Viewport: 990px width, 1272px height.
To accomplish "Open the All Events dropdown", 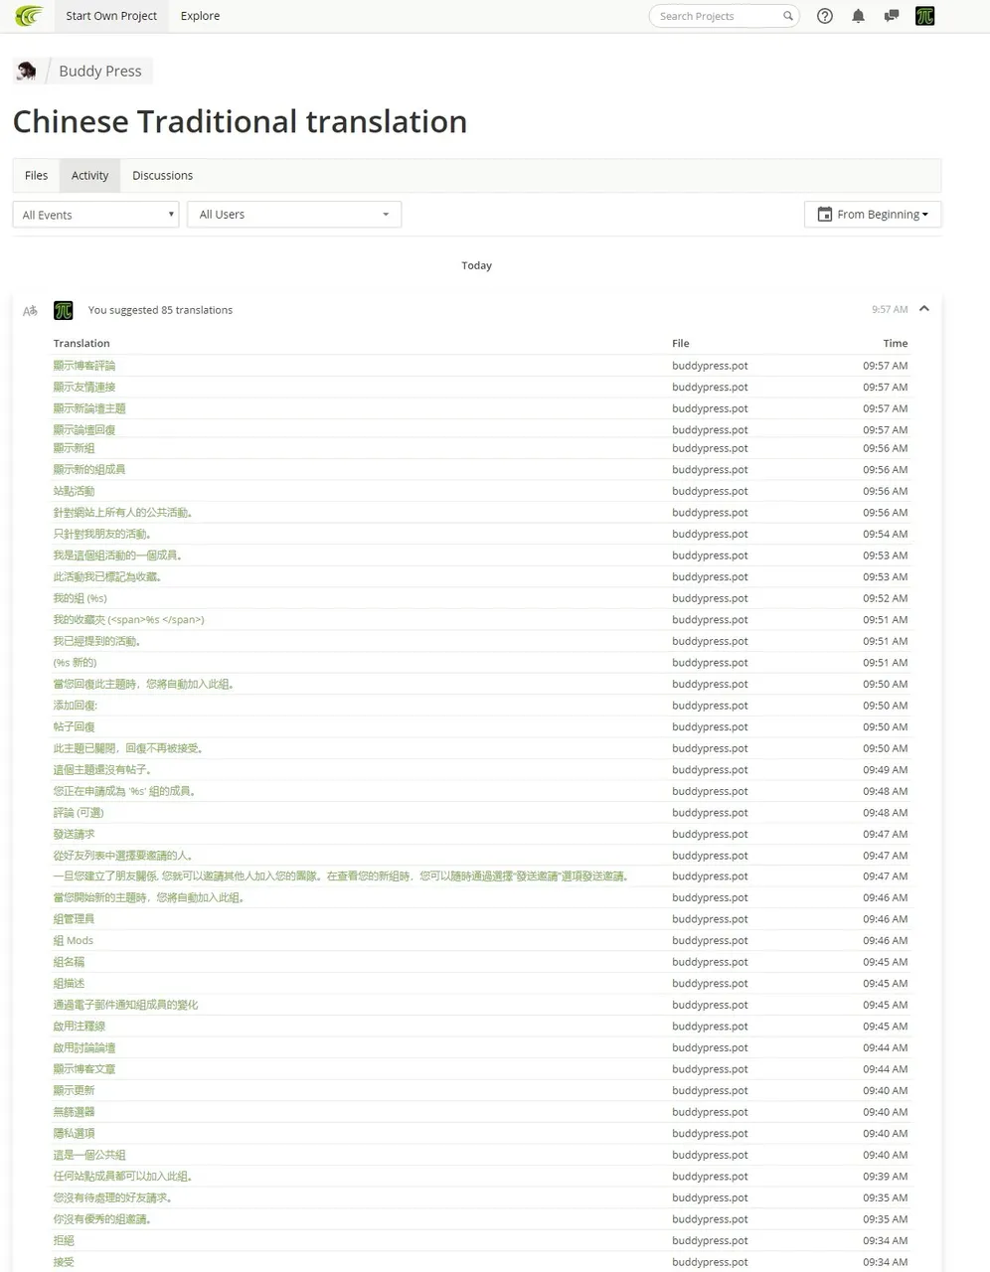I will pos(95,215).
